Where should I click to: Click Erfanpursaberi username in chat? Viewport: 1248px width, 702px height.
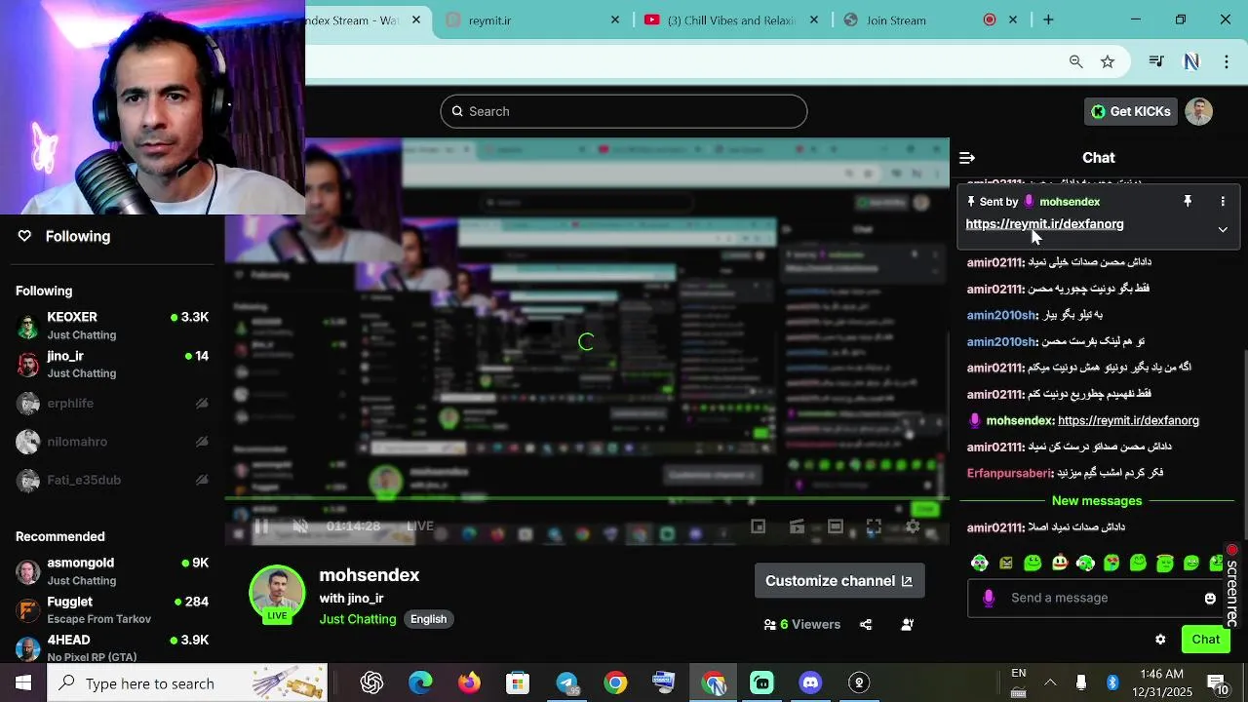(1009, 473)
